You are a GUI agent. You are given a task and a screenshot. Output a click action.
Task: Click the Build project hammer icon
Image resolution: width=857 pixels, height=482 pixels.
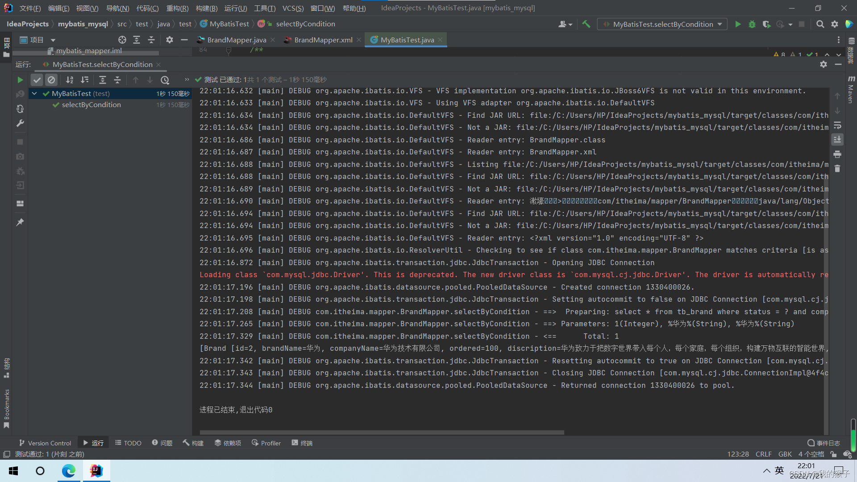[x=586, y=24]
